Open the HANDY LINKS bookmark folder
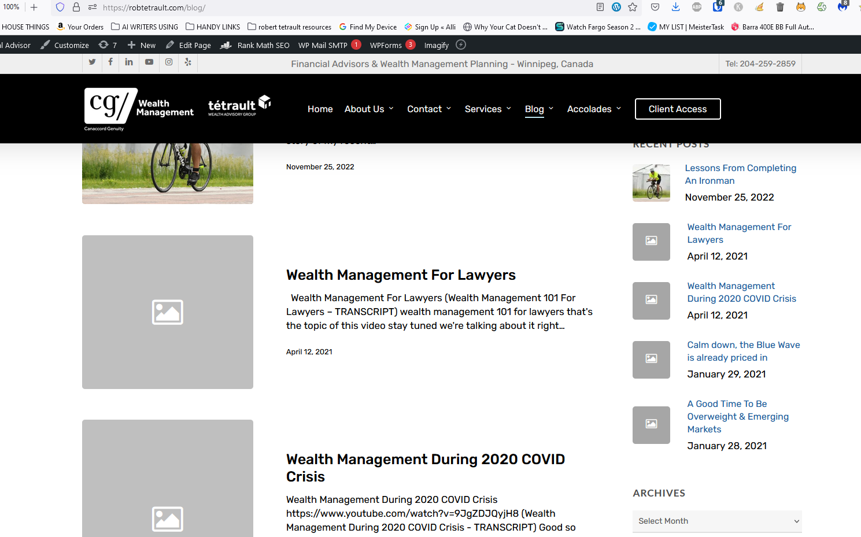Image resolution: width=861 pixels, height=537 pixels. 213,27
